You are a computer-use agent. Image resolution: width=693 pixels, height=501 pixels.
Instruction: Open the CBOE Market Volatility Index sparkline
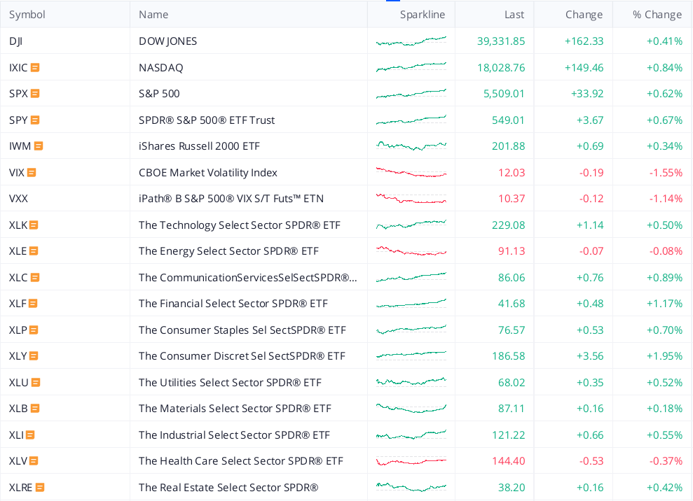click(411, 173)
